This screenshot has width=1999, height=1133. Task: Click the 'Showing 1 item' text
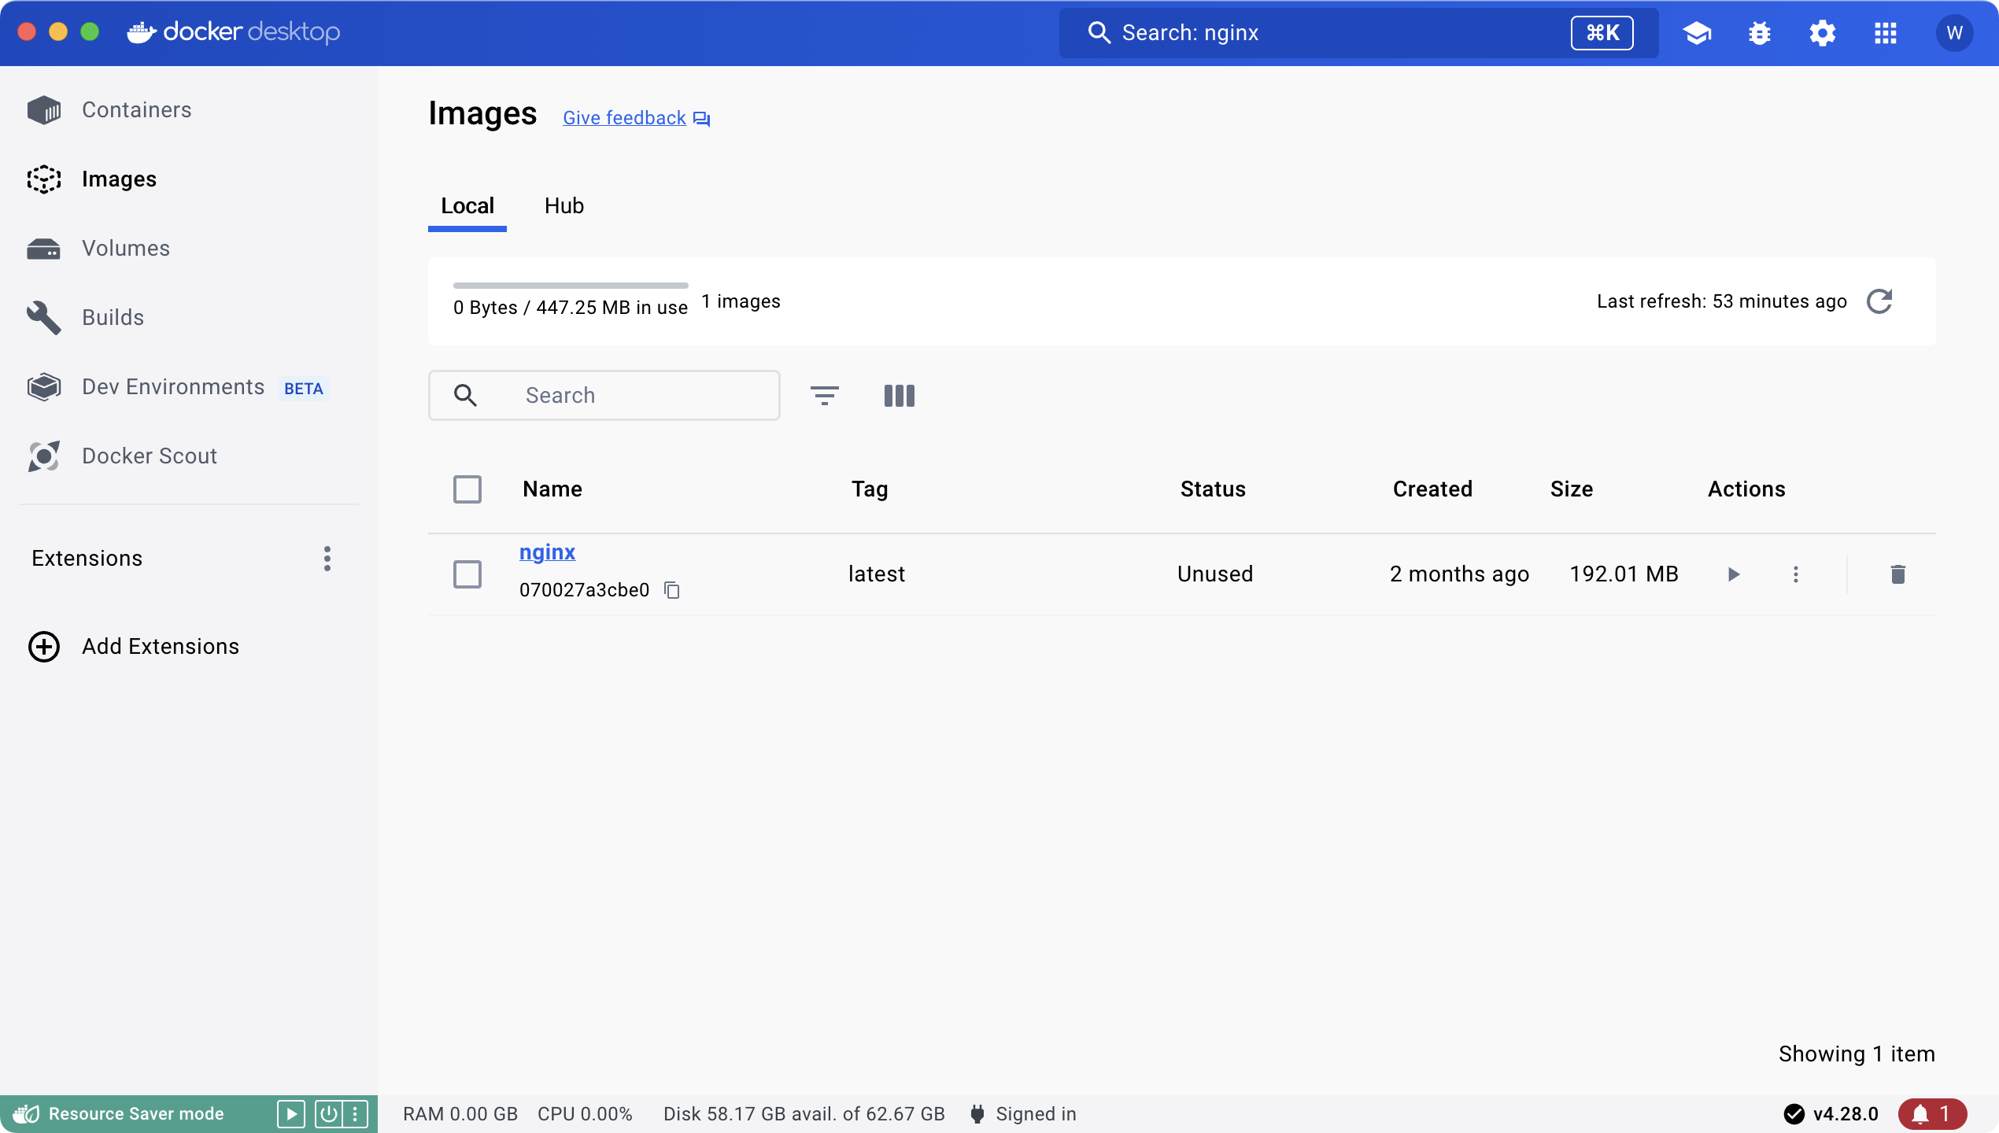[x=1857, y=1054]
